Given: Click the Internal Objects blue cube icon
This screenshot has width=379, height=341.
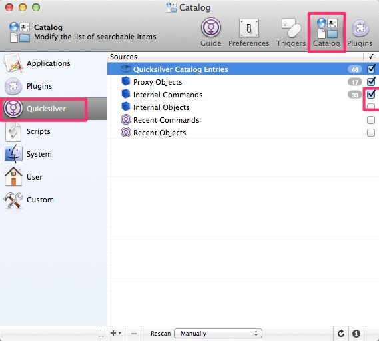Looking at the screenshot, I should 126,107.
